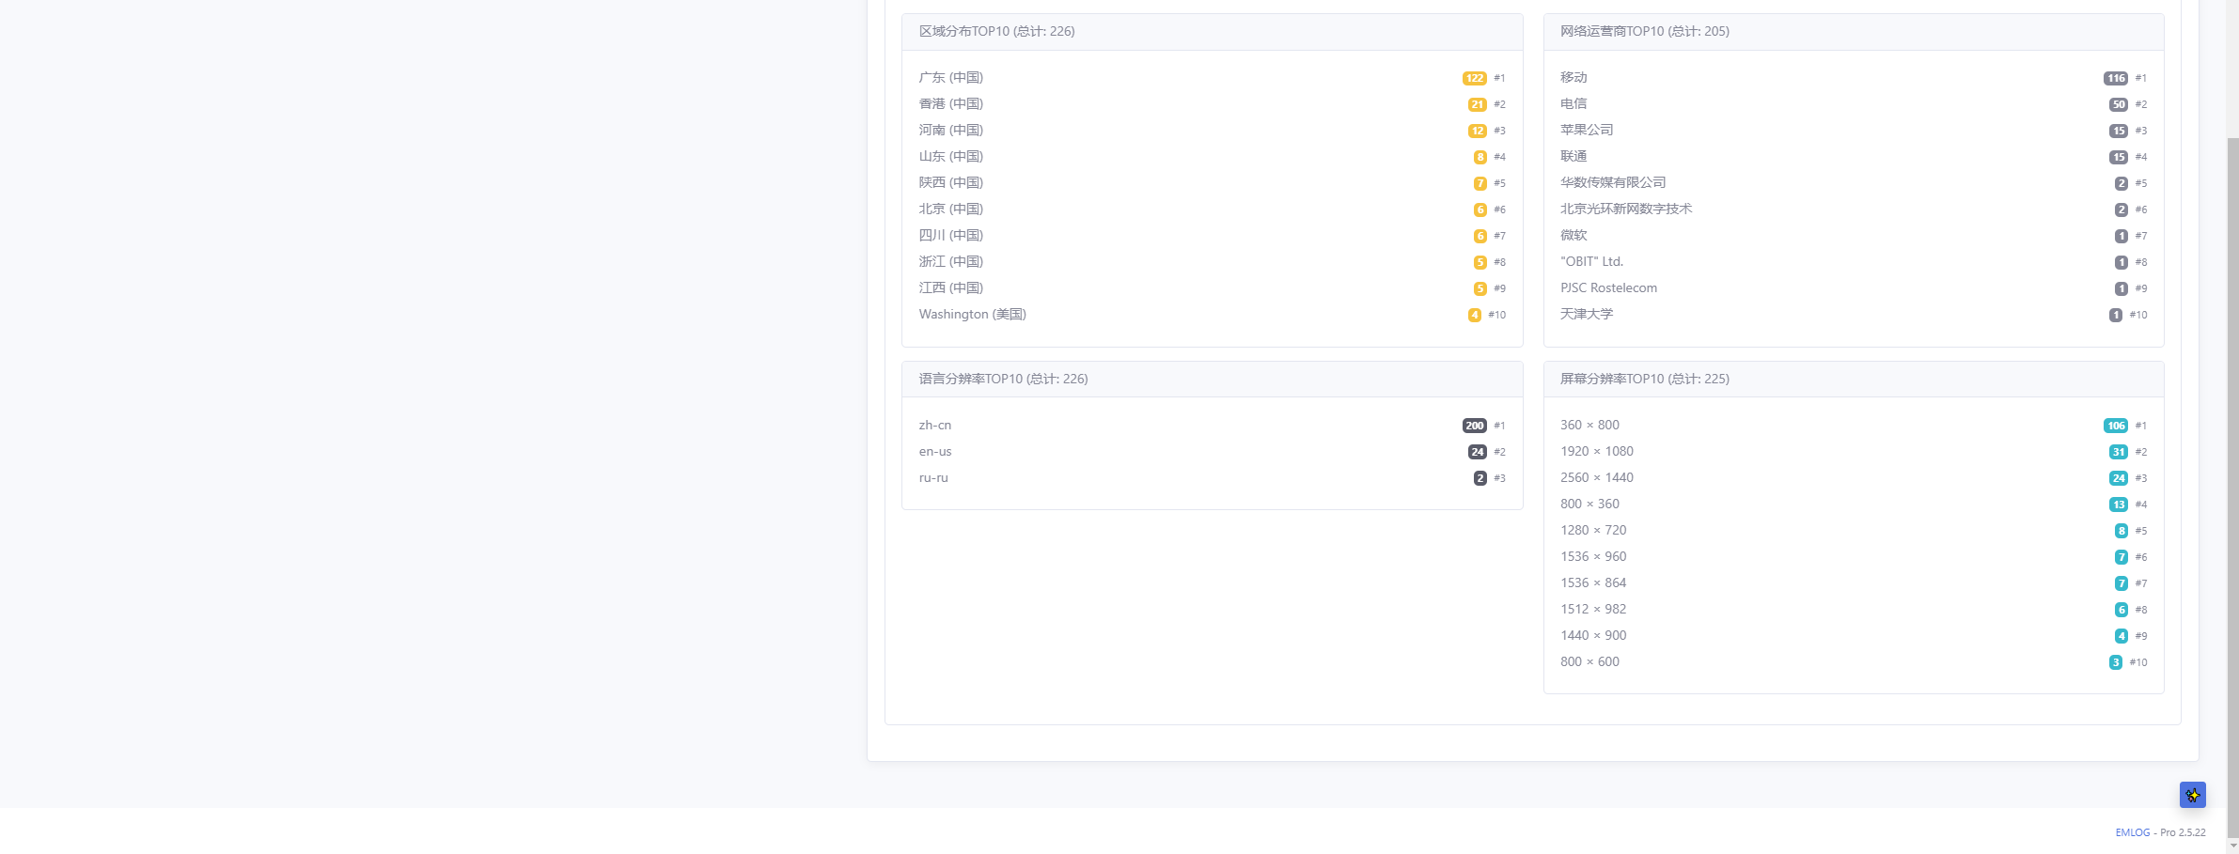
Task: Click the teal 31 badge for 1920 × 1080
Action: click(x=2118, y=452)
